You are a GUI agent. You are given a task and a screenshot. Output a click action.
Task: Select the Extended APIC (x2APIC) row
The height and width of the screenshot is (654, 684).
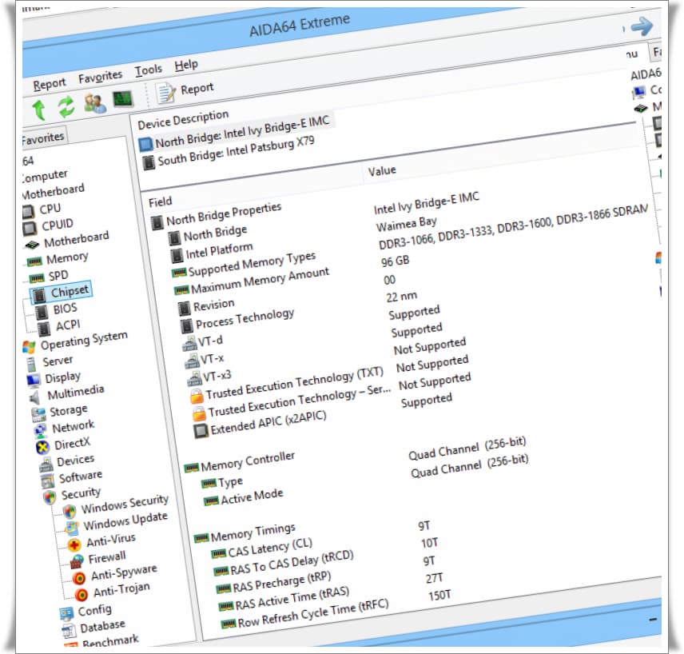click(260, 423)
